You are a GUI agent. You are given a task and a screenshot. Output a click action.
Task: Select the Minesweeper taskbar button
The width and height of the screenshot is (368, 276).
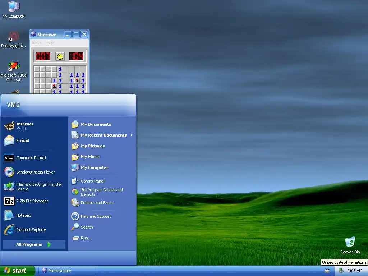[66, 271]
